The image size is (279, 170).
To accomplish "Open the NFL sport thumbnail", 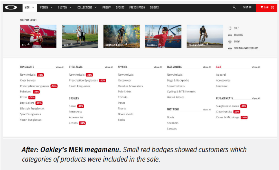I will 38,36.
